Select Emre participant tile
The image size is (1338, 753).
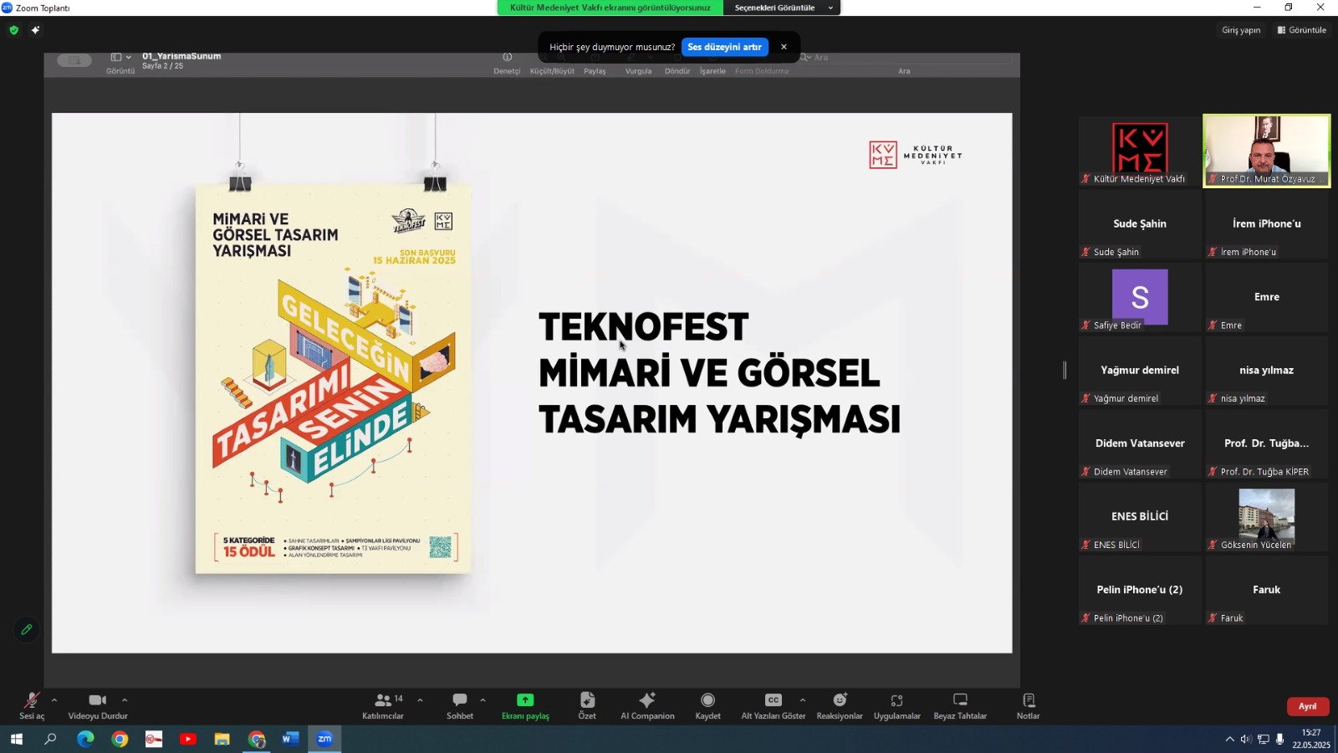pyautogui.click(x=1267, y=297)
